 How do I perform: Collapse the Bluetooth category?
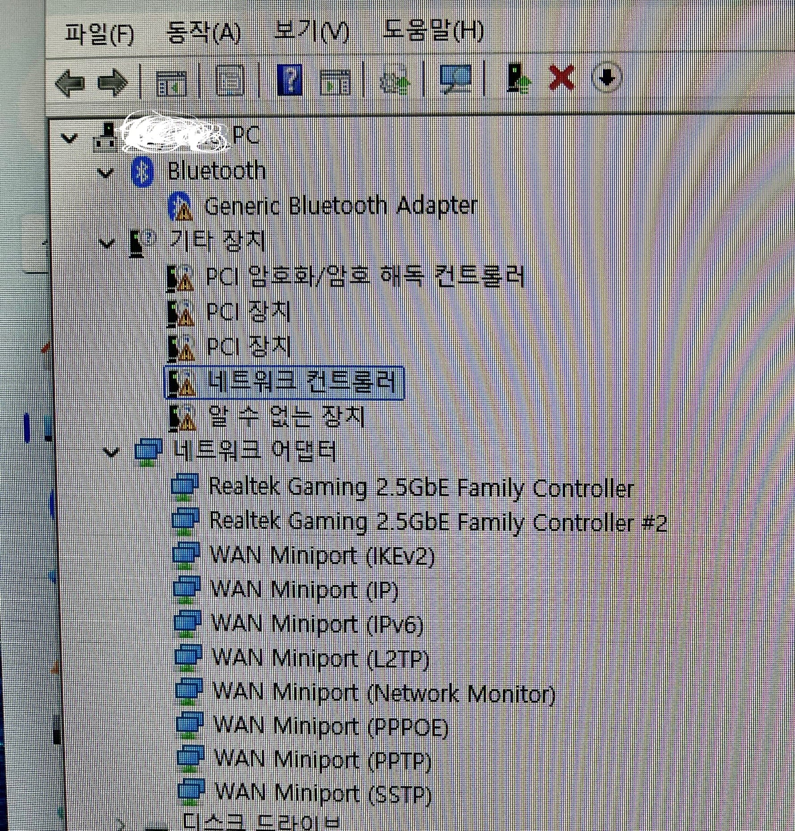pyautogui.click(x=105, y=173)
